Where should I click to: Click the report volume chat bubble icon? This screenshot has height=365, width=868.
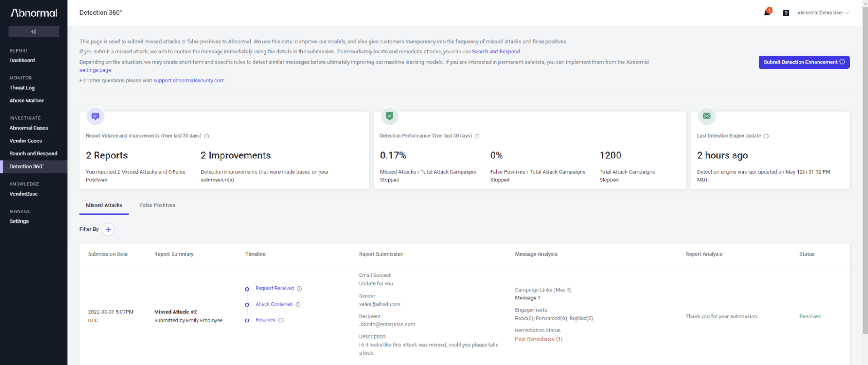[96, 116]
